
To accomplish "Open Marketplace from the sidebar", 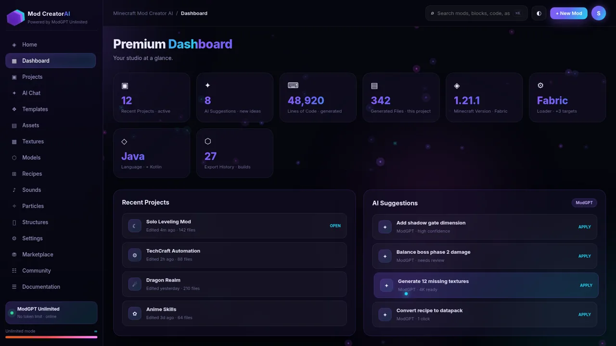I will coord(51,254).
